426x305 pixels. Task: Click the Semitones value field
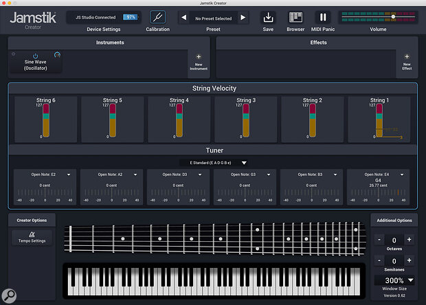point(394,261)
